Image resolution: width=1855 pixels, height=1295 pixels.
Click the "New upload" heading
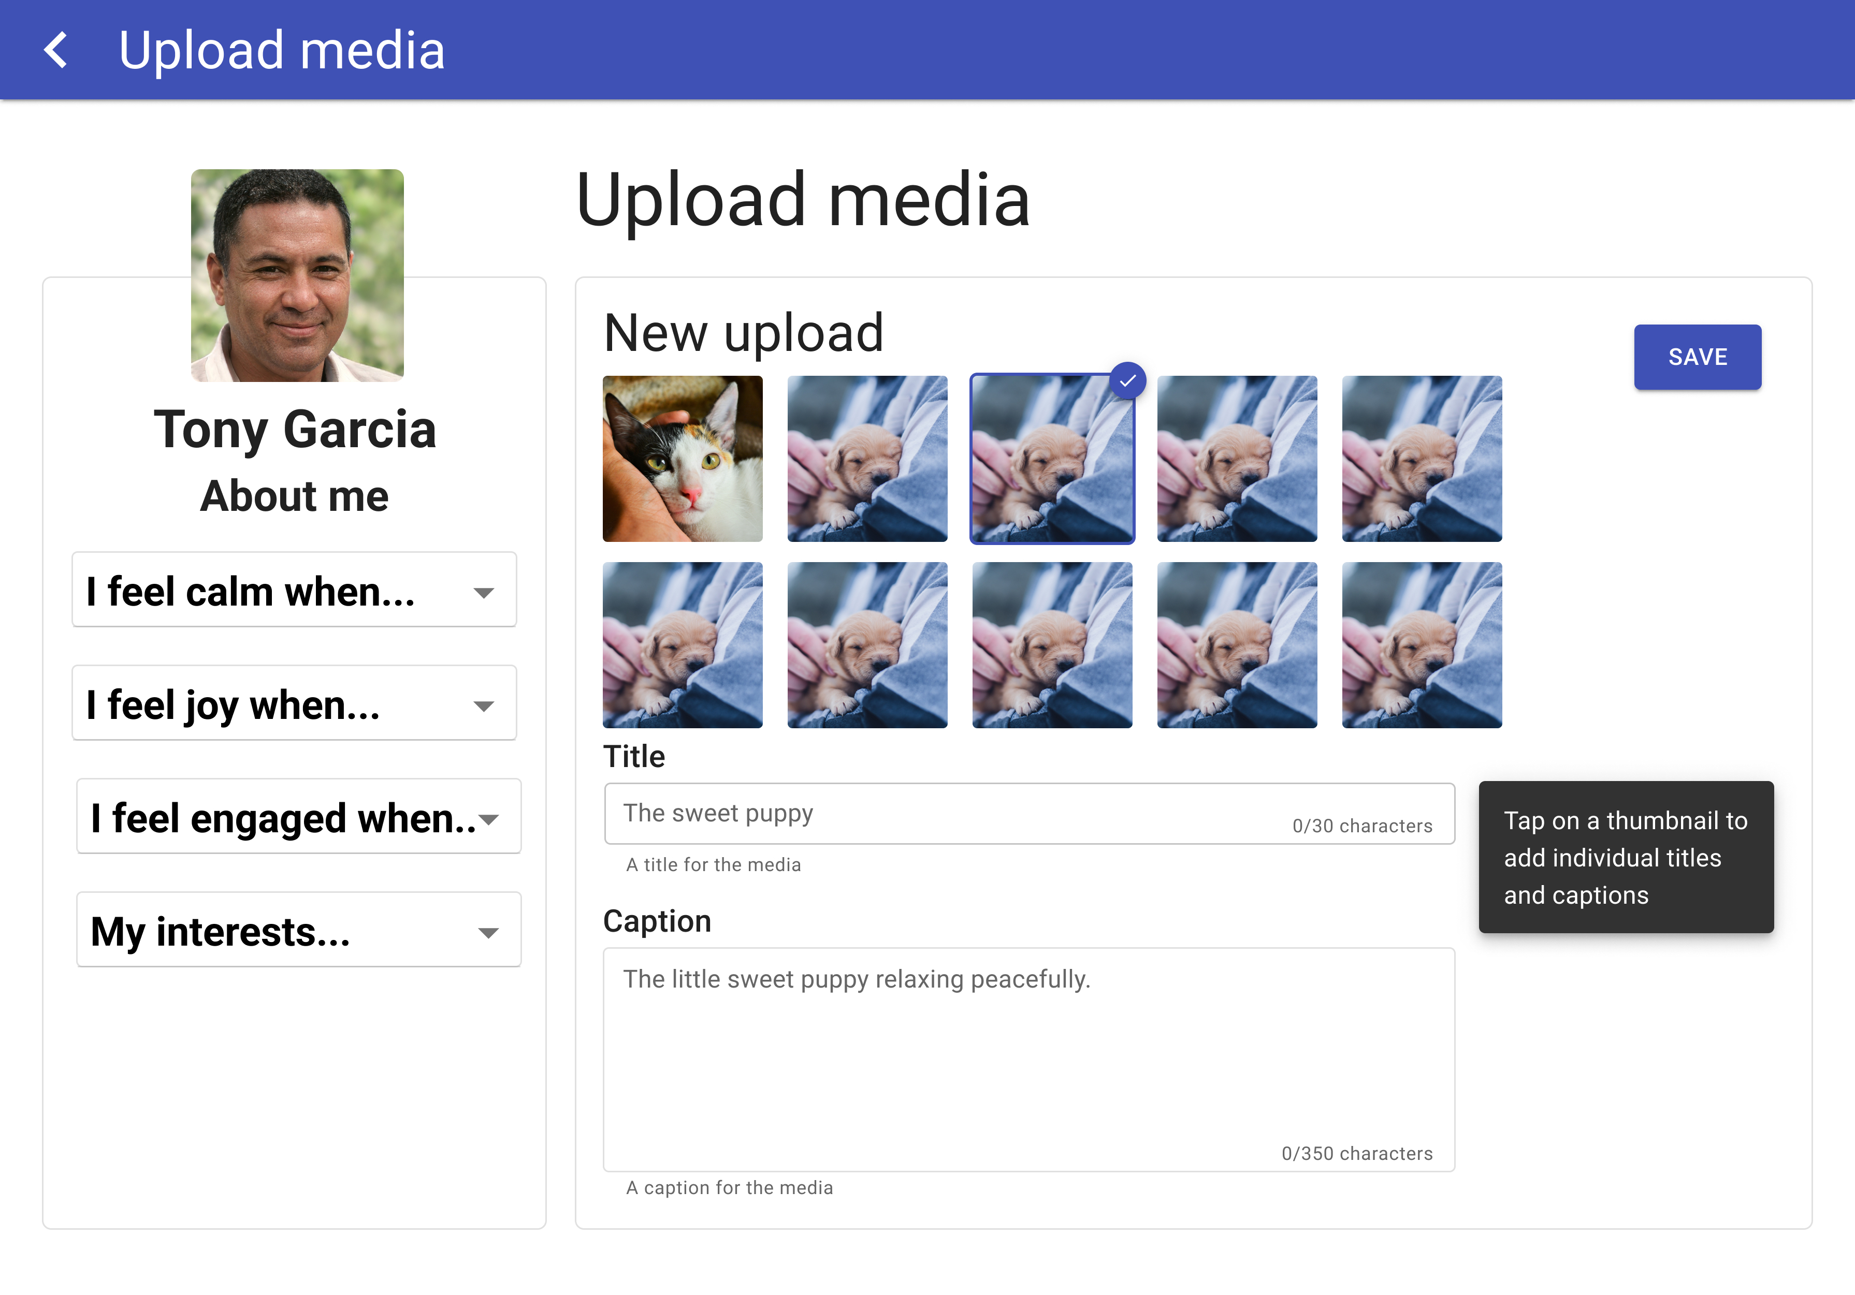(743, 333)
